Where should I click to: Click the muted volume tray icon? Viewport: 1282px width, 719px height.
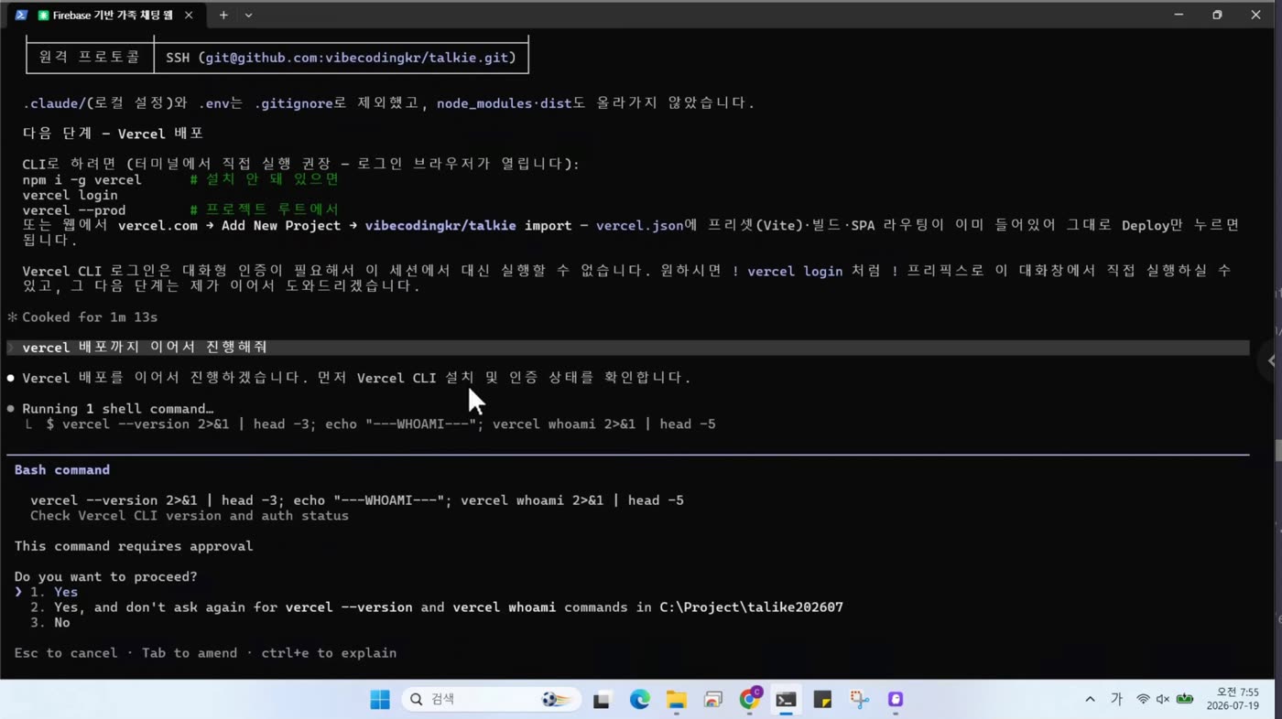pos(1163,700)
